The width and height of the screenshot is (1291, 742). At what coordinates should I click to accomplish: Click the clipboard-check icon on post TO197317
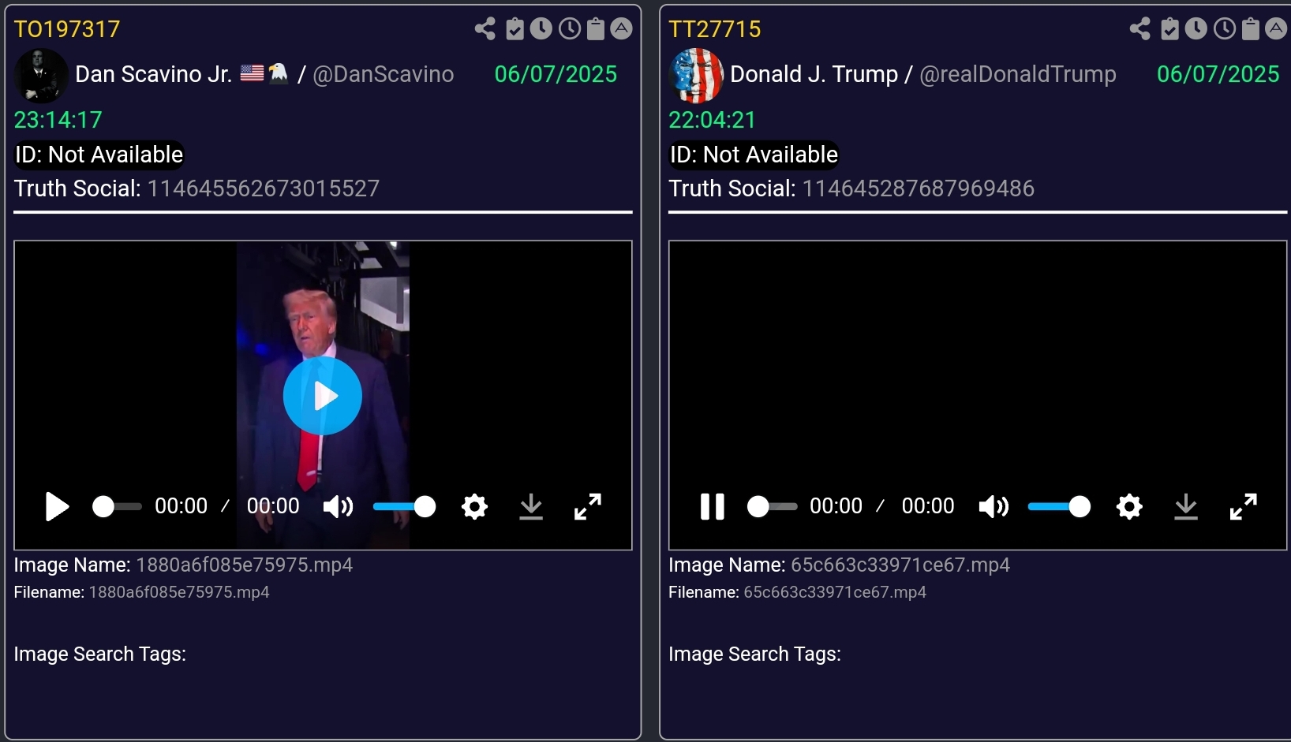[515, 29]
